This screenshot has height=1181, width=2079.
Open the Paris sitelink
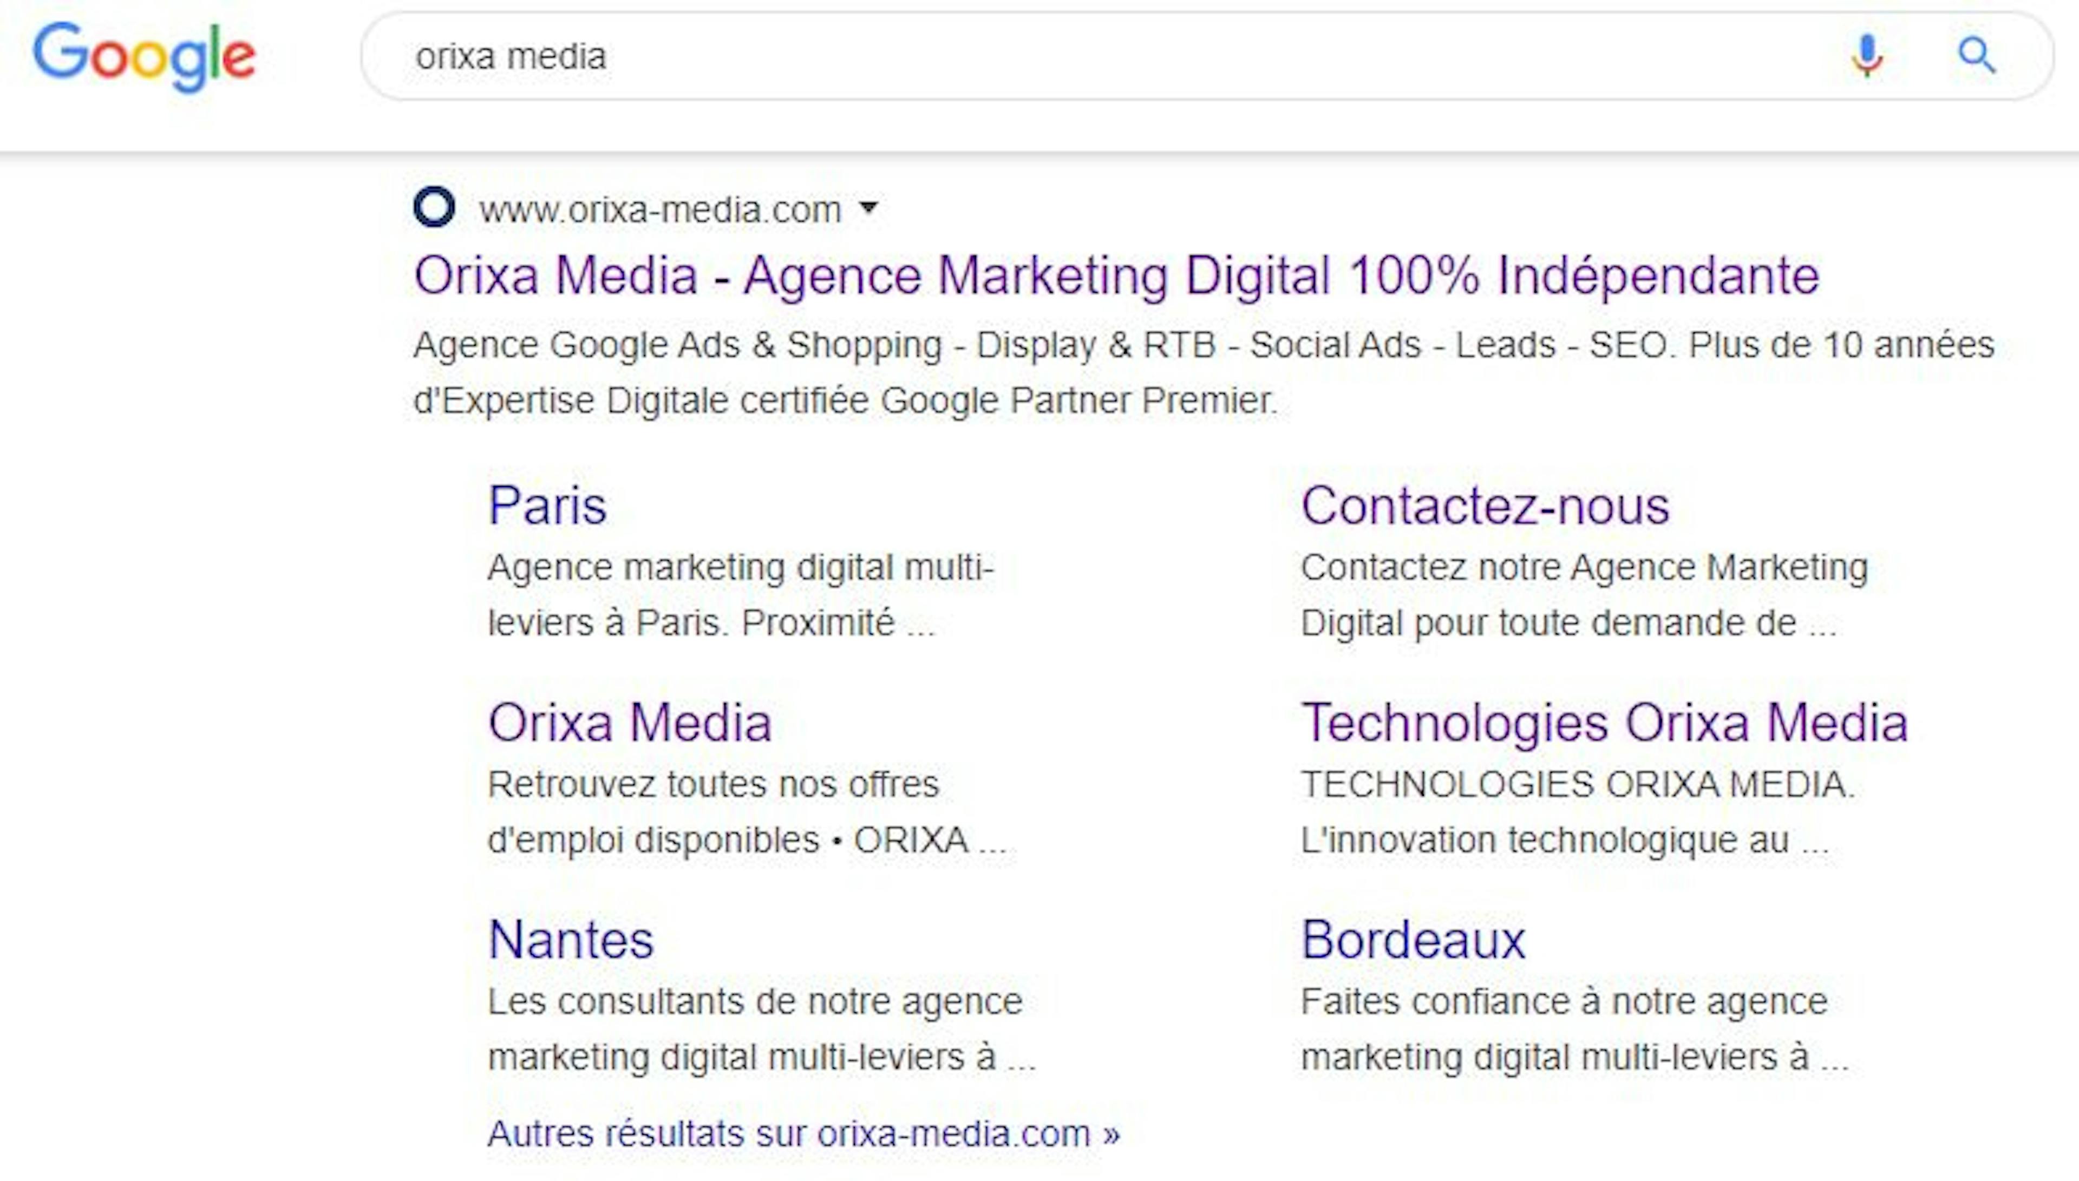pos(547,506)
